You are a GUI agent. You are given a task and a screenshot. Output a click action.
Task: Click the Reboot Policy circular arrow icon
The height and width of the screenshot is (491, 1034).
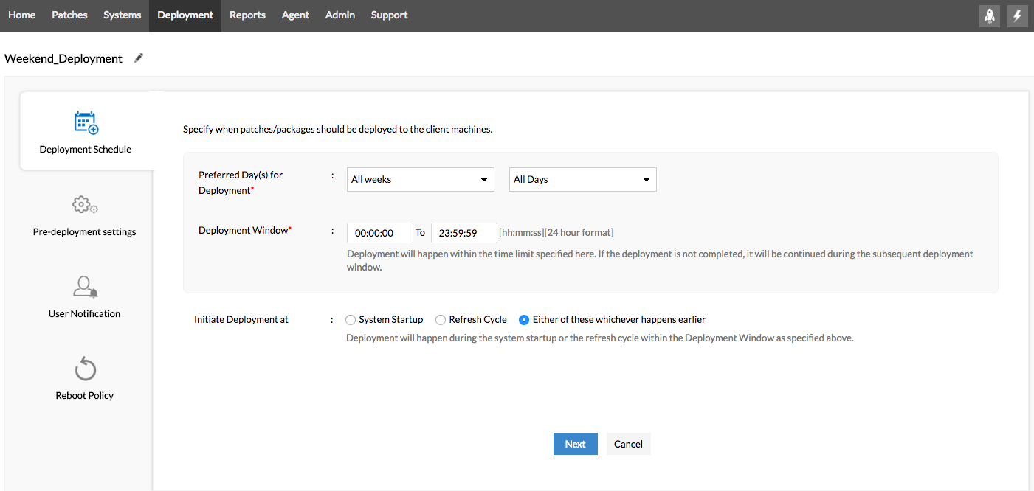coord(86,369)
